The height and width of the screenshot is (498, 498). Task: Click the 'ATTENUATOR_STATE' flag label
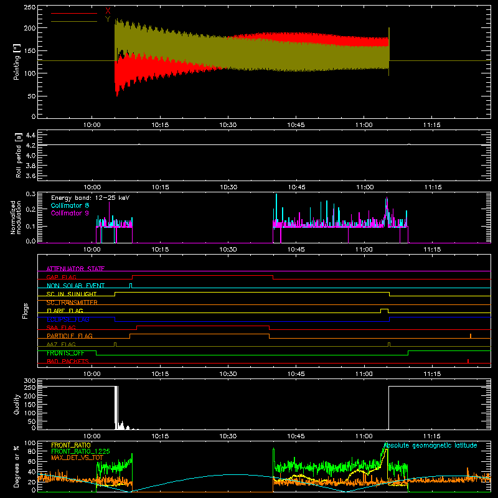[75, 269]
